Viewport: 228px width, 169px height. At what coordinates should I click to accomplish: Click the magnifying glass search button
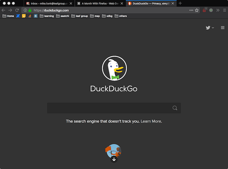point(175,108)
